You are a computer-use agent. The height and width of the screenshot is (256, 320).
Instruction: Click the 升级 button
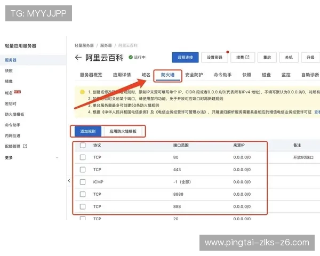(x=310, y=58)
